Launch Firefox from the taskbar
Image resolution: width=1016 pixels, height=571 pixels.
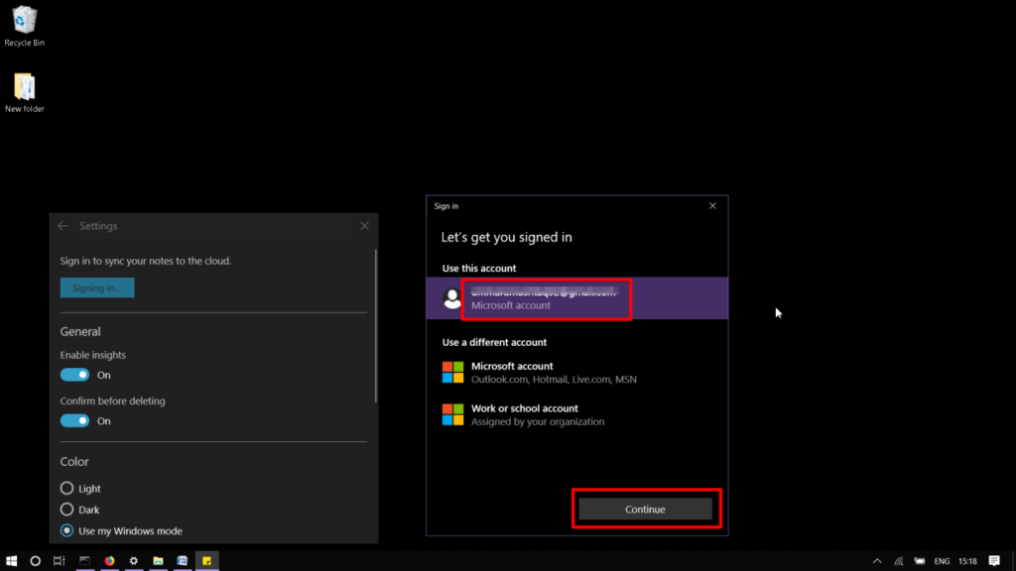[x=109, y=561]
